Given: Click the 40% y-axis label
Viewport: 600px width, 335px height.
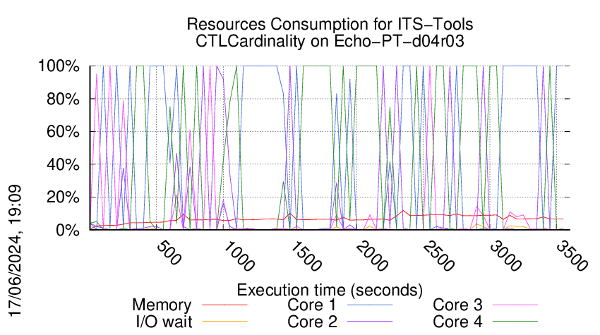Looking at the screenshot, I should (x=63, y=165).
